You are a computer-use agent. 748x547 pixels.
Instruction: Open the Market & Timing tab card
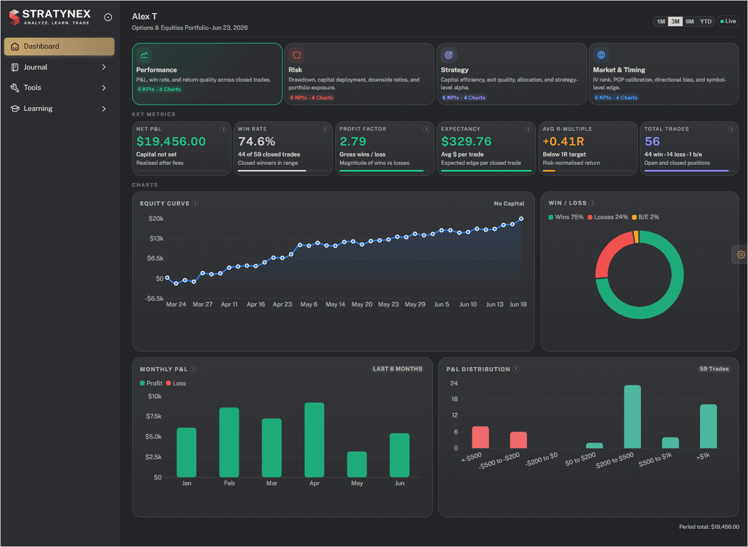(664, 74)
